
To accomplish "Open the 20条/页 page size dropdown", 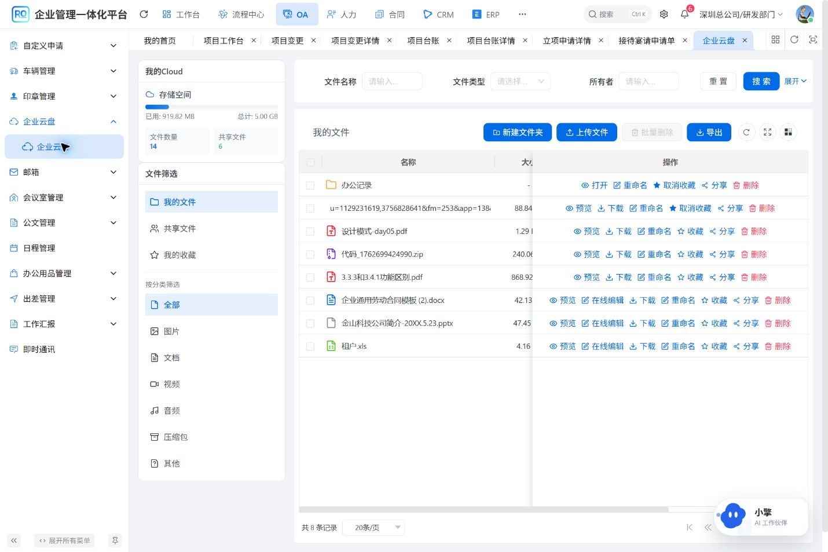I will [373, 527].
